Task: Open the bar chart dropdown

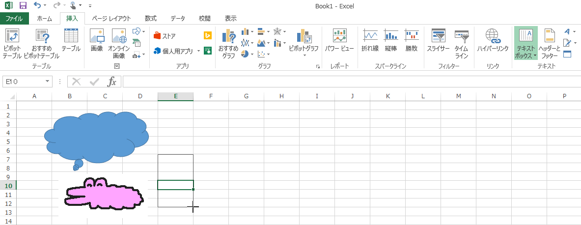Action: (263, 32)
